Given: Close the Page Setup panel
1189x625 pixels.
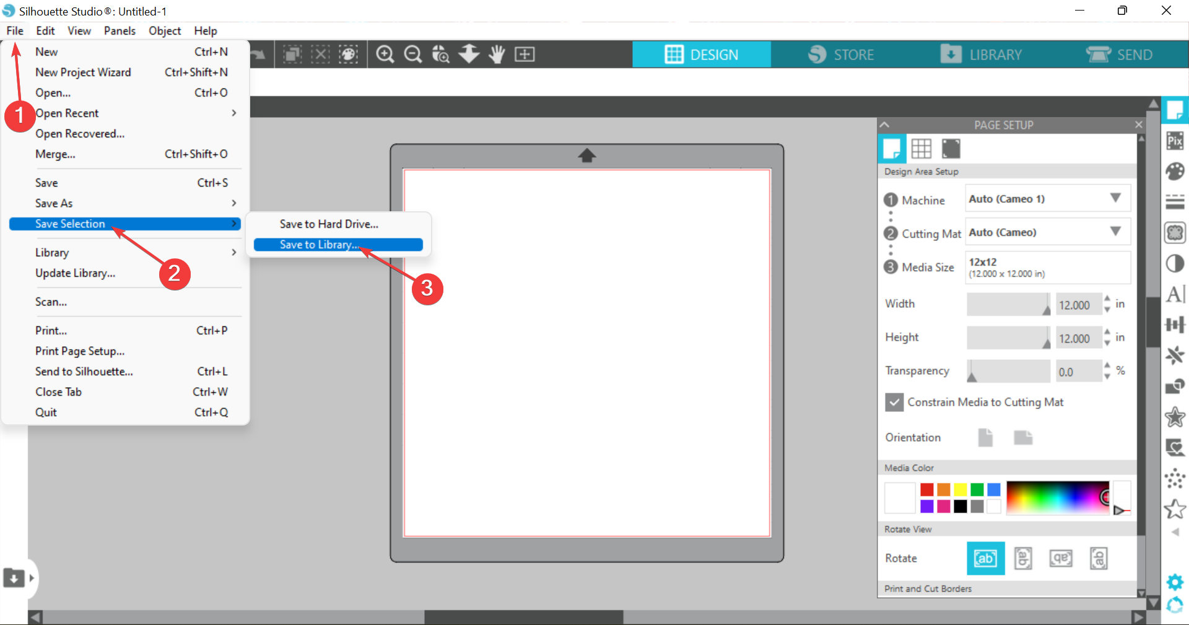Looking at the screenshot, I should coord(1138,125).
